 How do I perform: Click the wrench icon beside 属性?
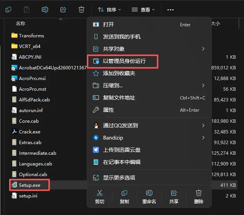tap(96, 110)
